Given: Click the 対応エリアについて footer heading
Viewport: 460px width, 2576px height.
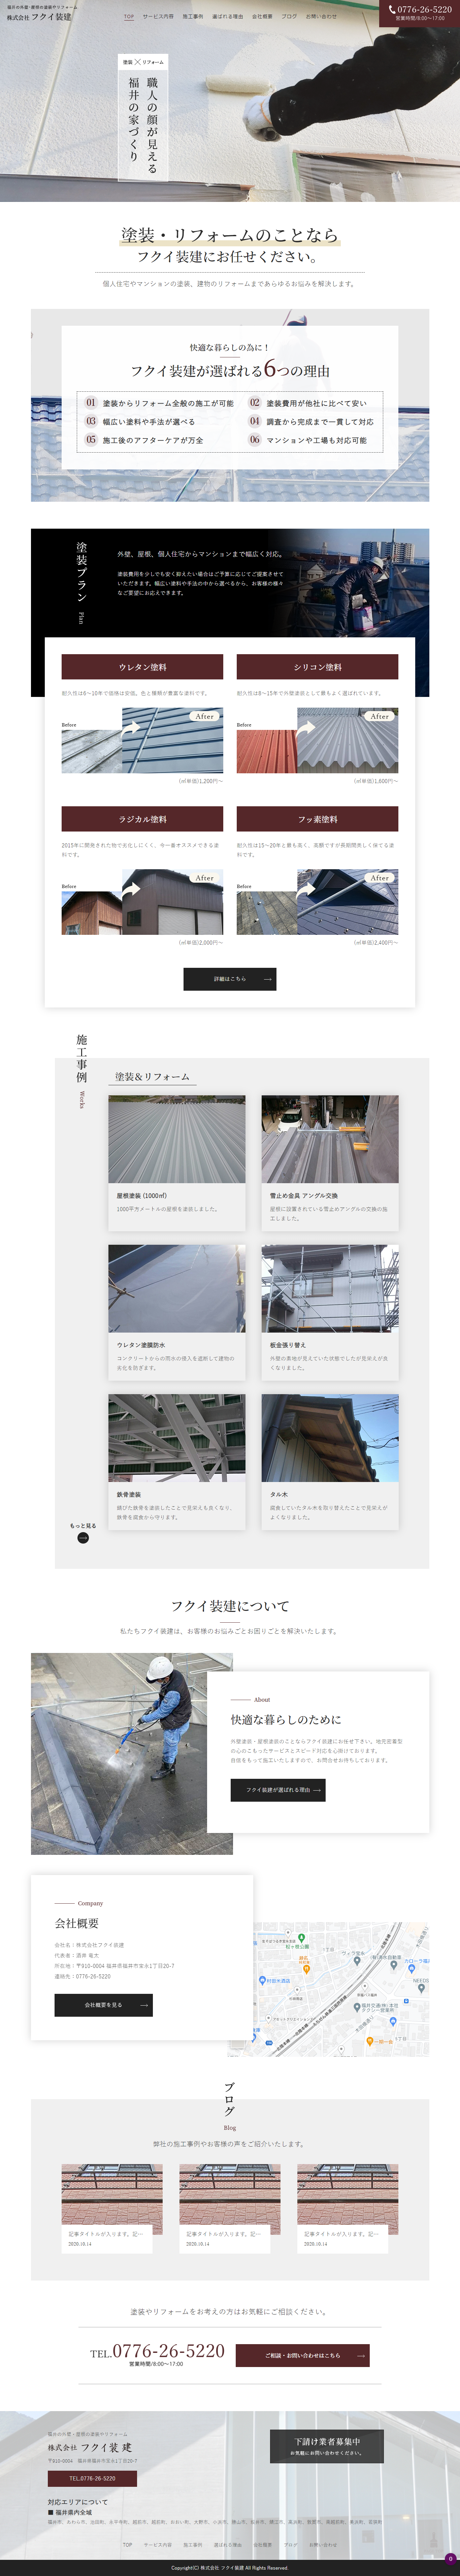Looking at the screenshot, I should 78,2502.
